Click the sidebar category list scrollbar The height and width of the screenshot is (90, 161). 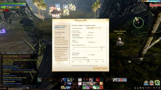[x=70, y=44]
